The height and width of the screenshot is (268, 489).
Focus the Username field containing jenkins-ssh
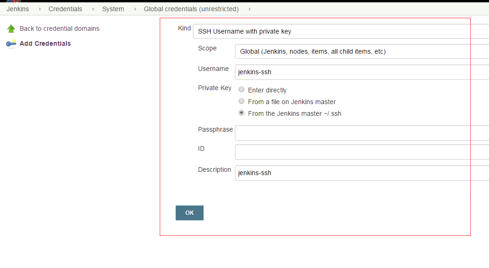click(362, 72)
